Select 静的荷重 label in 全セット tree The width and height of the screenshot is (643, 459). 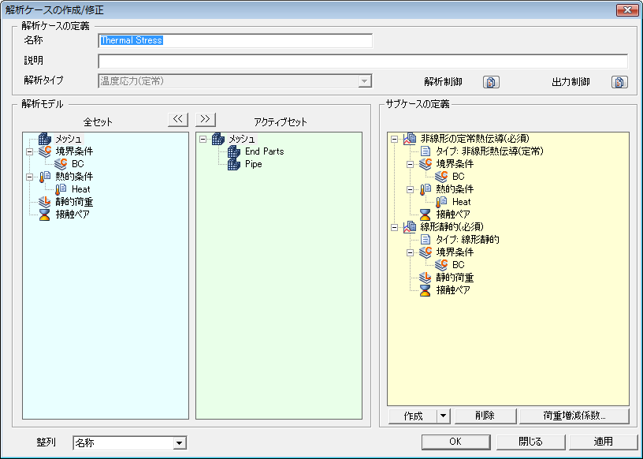pyautogui.click(x=74, y=202)
